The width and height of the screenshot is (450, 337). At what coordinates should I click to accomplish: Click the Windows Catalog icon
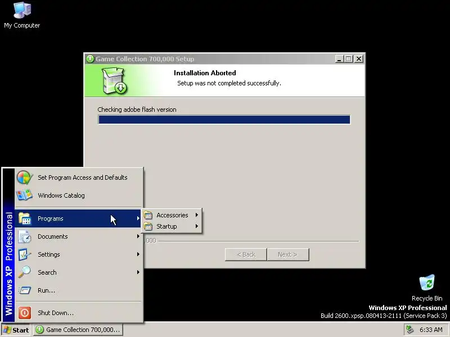(24, 195)
